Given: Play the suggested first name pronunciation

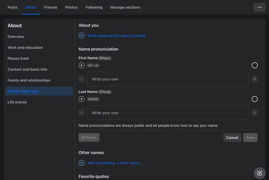Looking at the screenshot, I should pos(81,66).
